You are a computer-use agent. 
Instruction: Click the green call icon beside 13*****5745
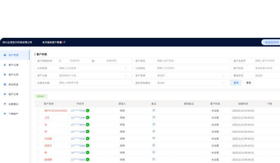pyautogui.click(x=88, y=111)
